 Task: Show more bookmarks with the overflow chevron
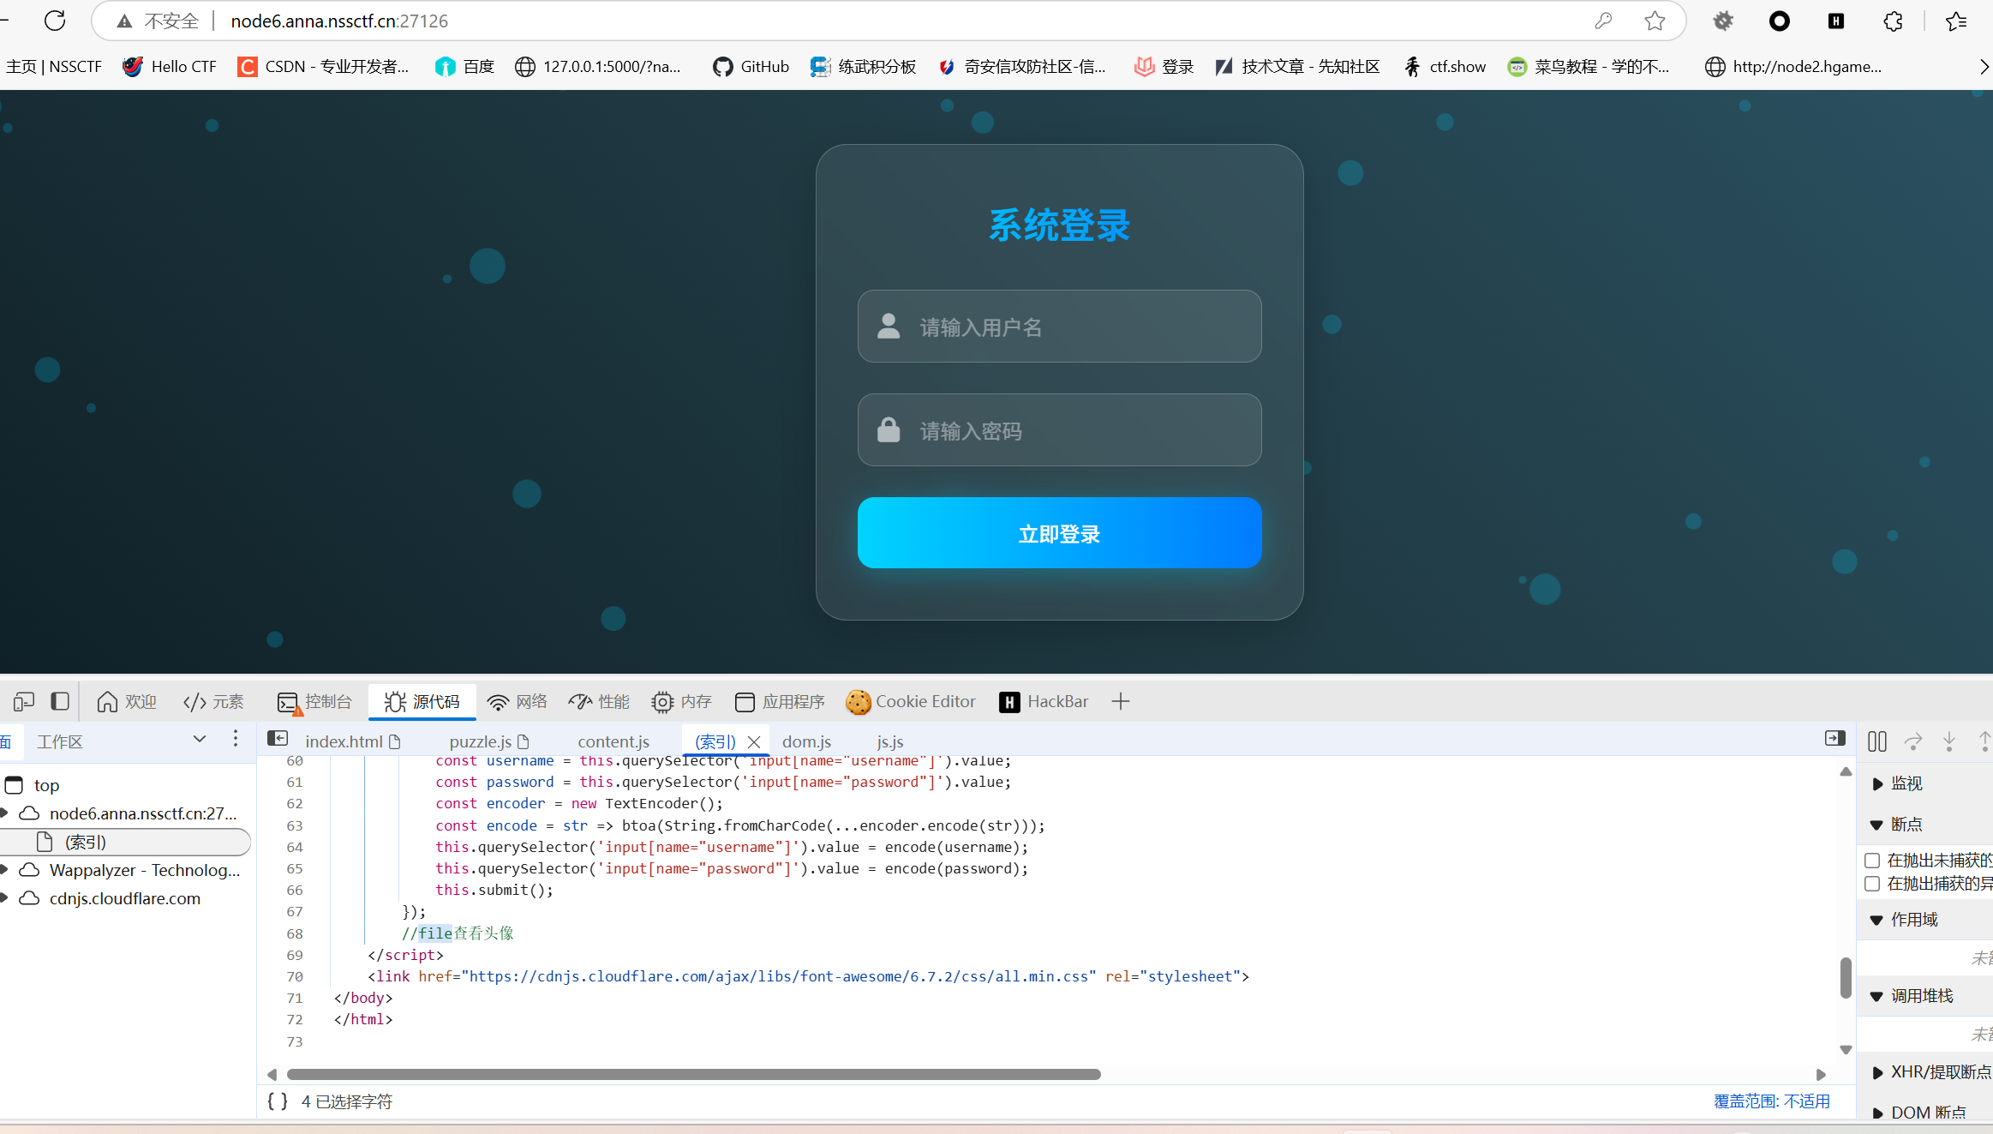(1984, 67)
